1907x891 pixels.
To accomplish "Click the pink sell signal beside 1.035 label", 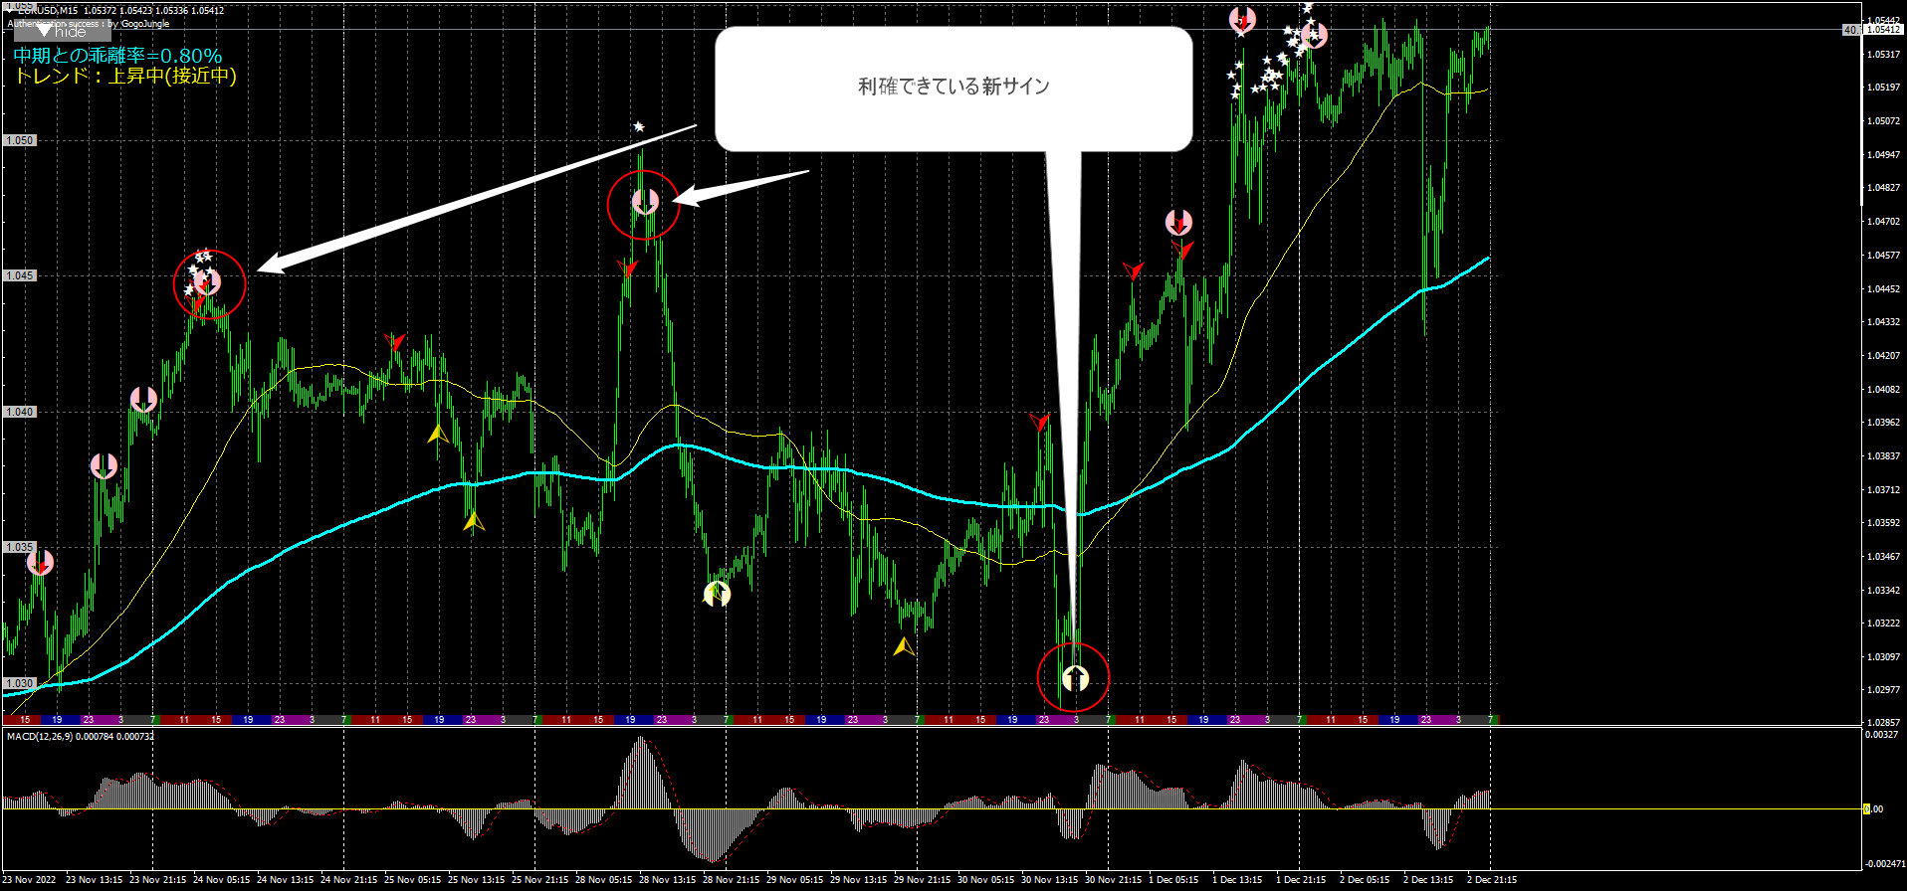I will (40, 563).
